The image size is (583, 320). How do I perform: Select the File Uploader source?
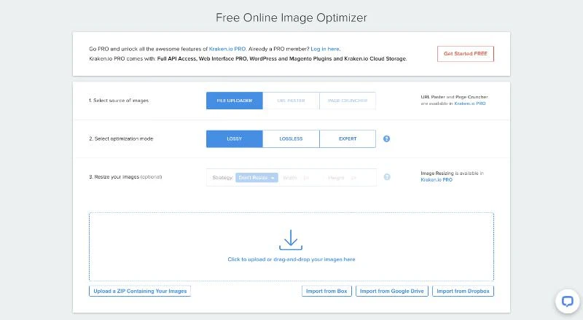coord(234,101)
